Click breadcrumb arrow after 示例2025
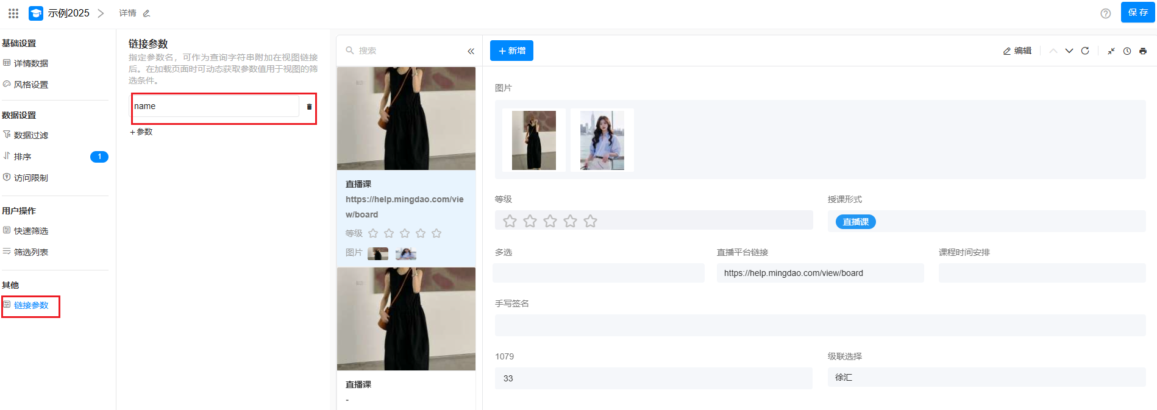 (x=101, y=13)
